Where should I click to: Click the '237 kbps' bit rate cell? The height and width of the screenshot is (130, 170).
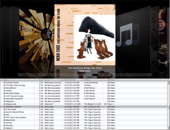click(x=110, y=104)
